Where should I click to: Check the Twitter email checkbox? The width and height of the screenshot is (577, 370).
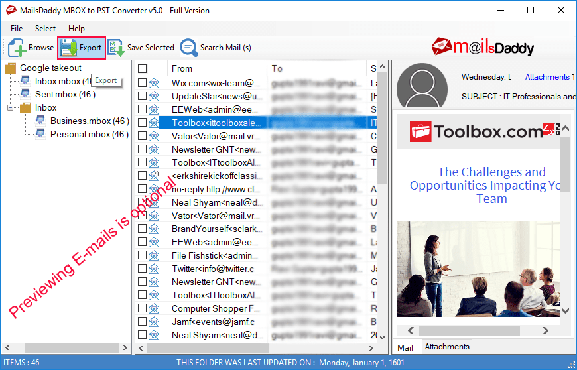143,268
